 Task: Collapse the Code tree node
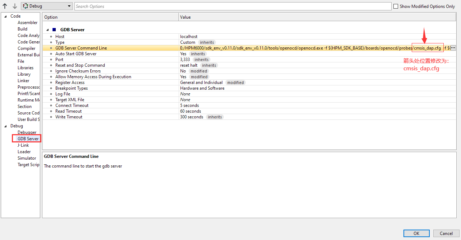click(5, 16)
